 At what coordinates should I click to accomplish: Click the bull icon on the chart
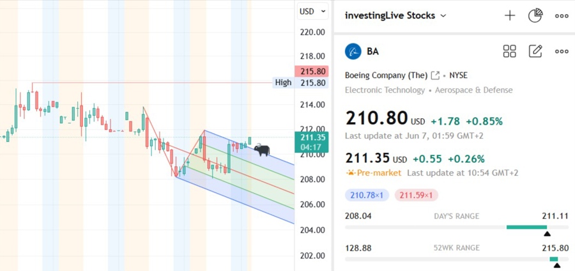pyautogui.click(x=261, y=150)
